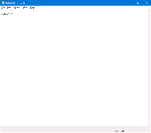Click the Ln 1, Col 1 status indicator
The width and height of the screenshot is (151, 133).
120,131
